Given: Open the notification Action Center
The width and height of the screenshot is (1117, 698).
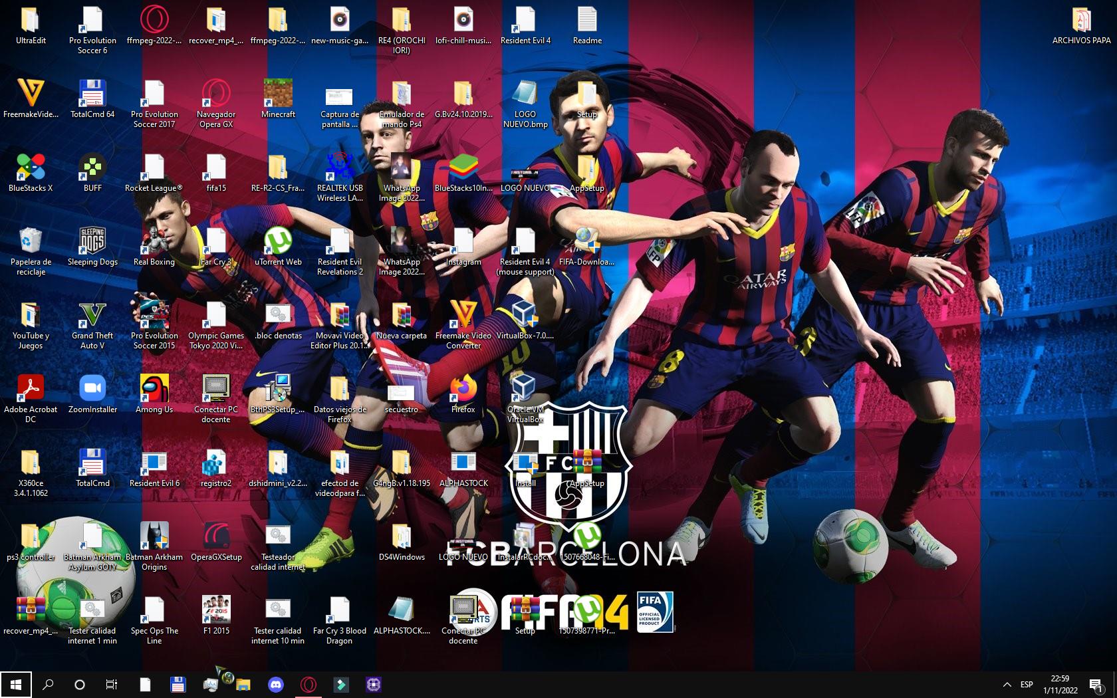Looking at the screenshot, I should (x=1096, y=684).
